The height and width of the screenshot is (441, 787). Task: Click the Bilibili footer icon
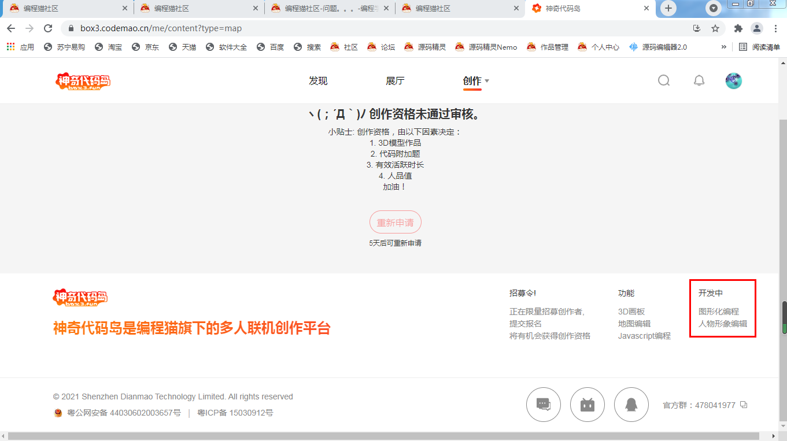tap(588, 405)
